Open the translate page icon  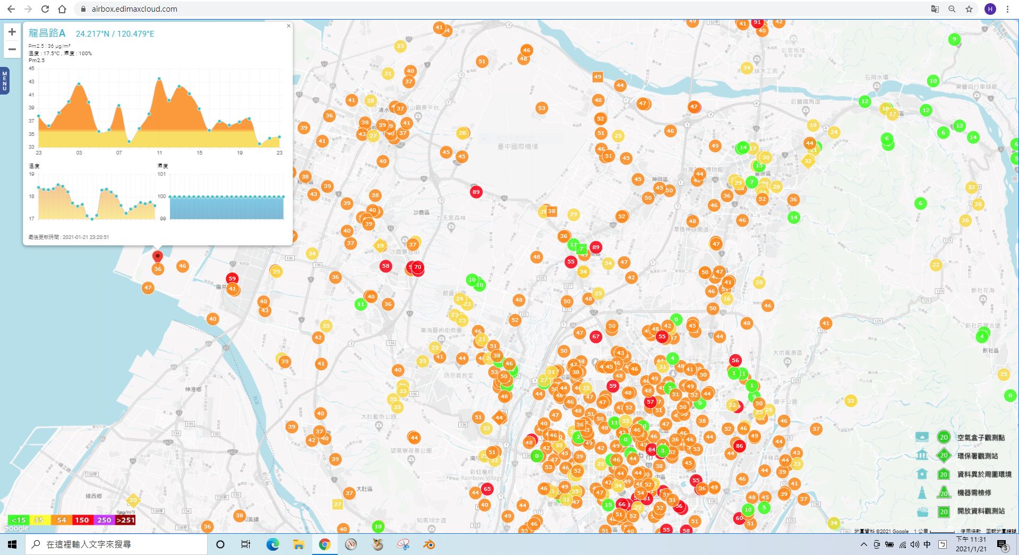935,9
